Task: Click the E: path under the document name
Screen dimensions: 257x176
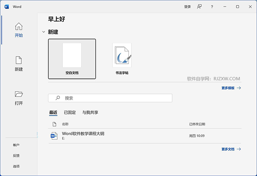Action: [63, 139]
